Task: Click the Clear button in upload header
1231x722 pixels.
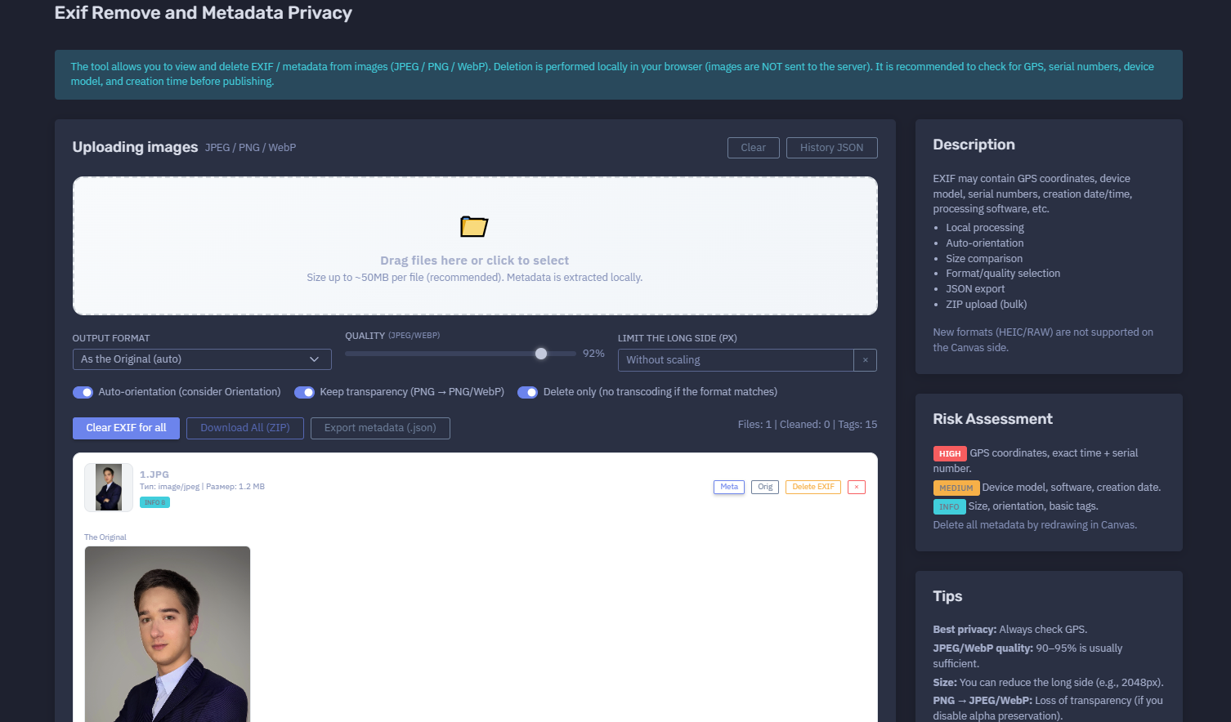Action: click(754, 148)
